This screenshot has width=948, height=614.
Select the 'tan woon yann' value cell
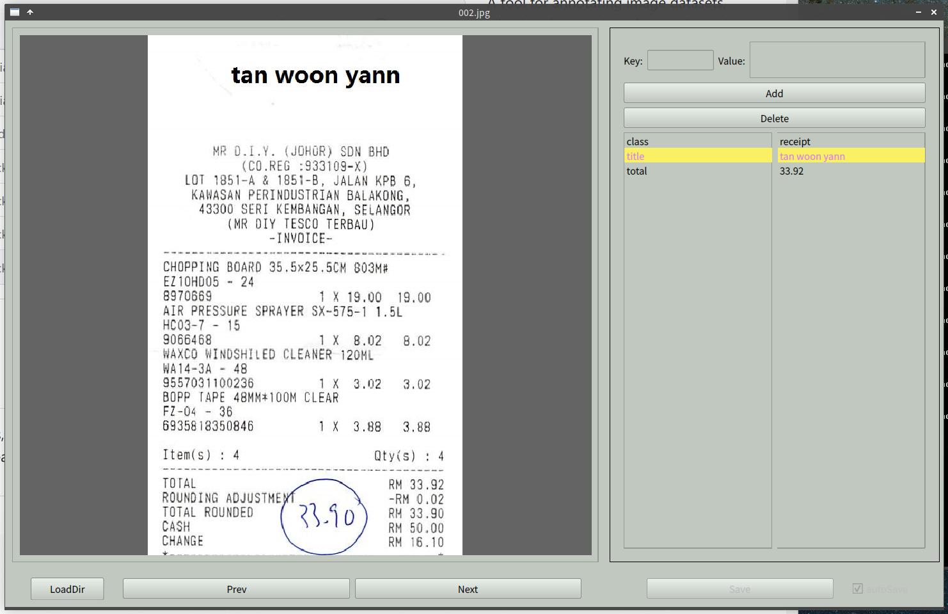(x=851, y=156)
